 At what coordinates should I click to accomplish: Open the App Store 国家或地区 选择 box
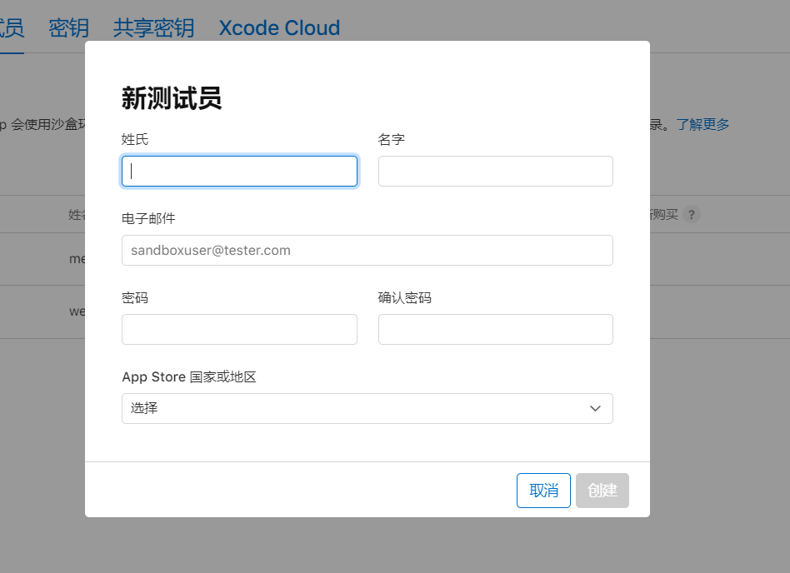367,408
